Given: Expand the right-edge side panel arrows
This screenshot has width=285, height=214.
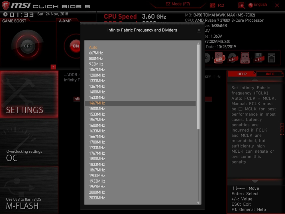Looking at the screenshot, I should tap(282, 134).
